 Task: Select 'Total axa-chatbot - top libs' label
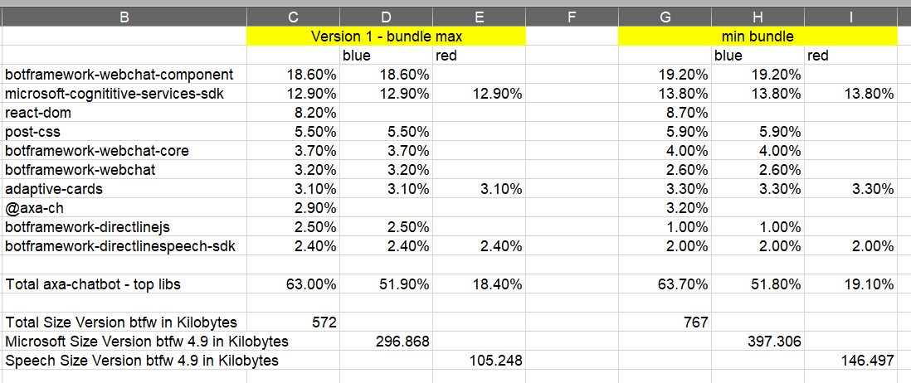click(93, 284)
